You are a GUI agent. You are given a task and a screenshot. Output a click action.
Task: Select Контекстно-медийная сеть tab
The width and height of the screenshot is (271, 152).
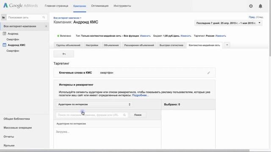coord(204,45)
